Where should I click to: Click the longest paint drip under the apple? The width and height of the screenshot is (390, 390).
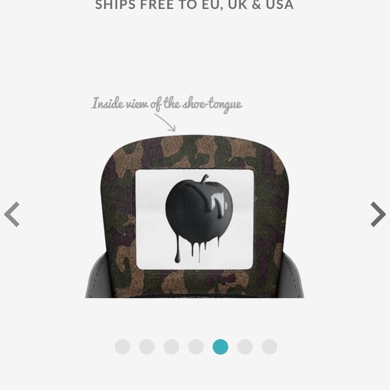coord(178,249)
